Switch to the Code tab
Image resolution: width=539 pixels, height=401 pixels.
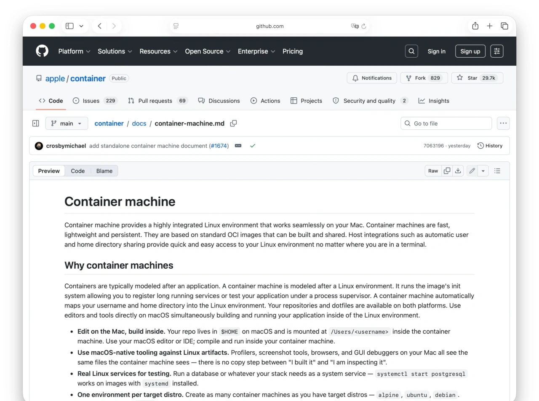(51, 101)
